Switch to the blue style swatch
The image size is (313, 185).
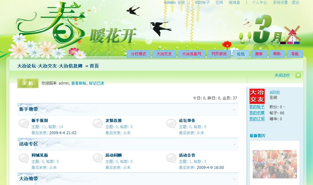point(297,43)
